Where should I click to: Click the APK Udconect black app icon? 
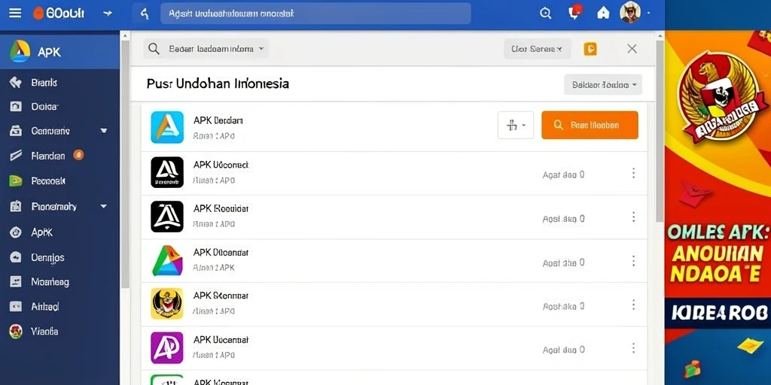tap(167, 172)
